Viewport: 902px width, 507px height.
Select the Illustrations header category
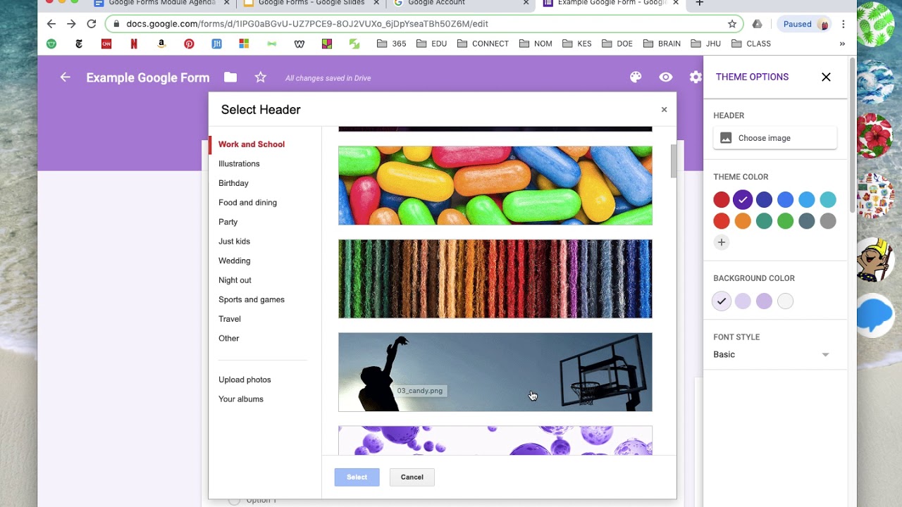pos(239,163)
